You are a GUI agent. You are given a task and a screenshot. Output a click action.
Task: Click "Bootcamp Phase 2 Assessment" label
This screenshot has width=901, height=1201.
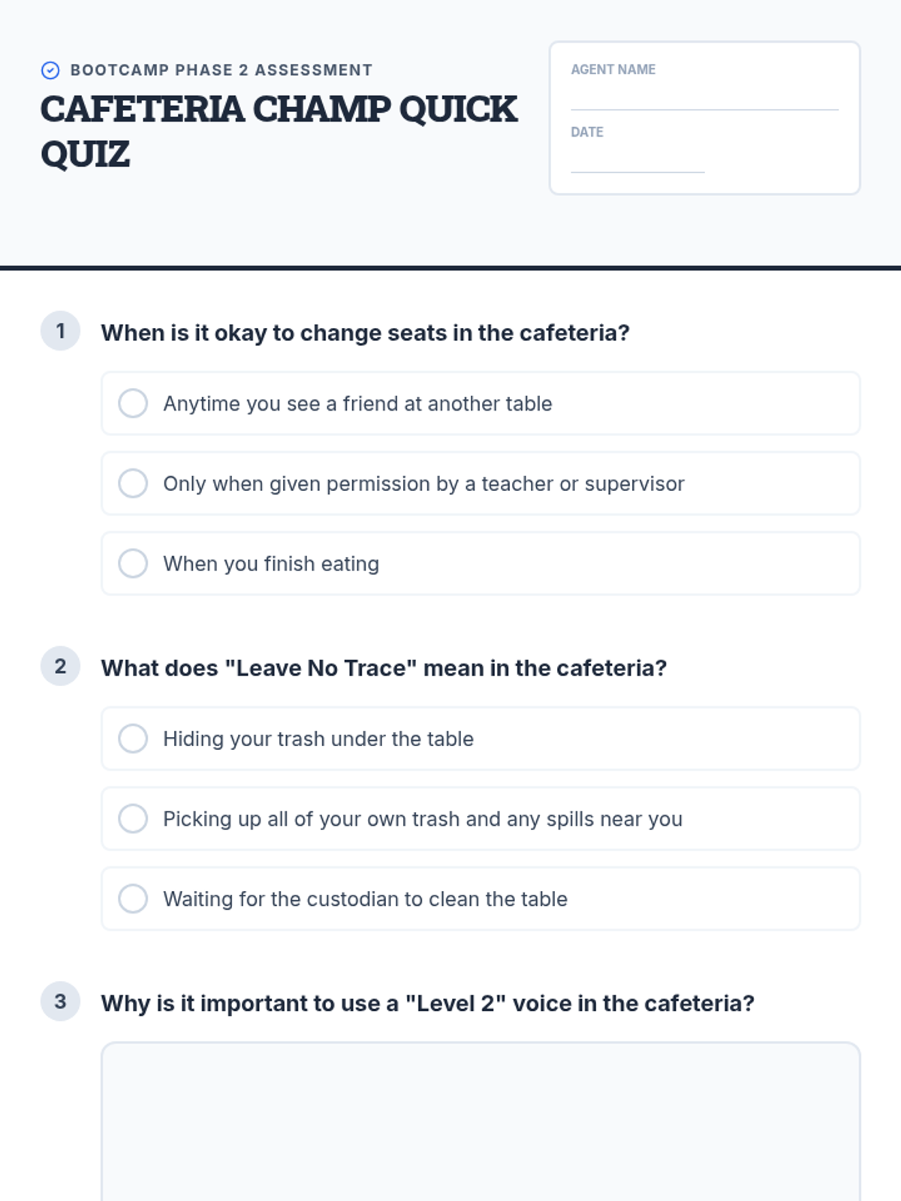click(x=221, y=71)
